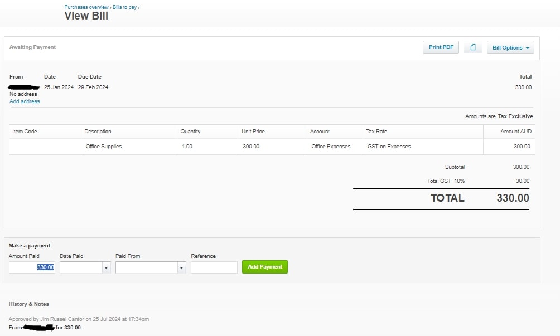The width and height of the screenshot is (560, 336).
Task: Select the Office Supplies description cell
Action: [x=104, y=147]
